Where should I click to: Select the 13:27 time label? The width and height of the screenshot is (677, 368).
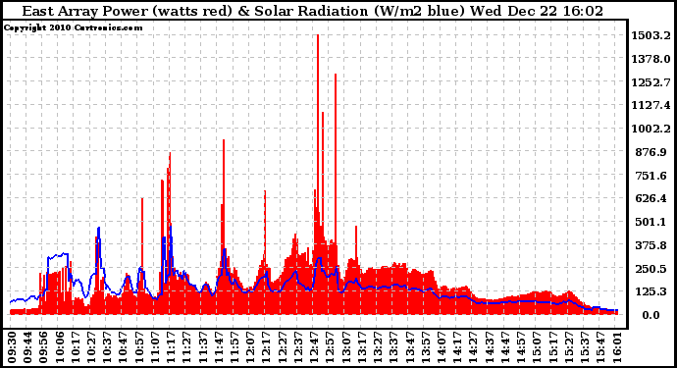(x=378, y=347)
